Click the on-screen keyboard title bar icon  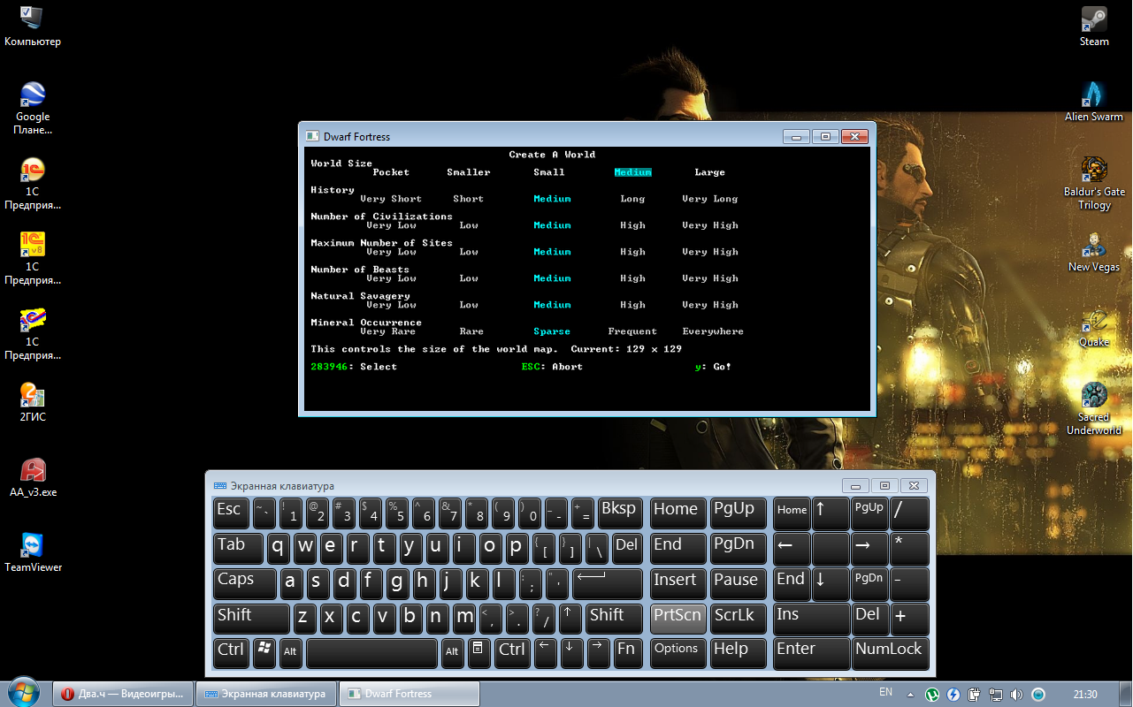point(220,486)
